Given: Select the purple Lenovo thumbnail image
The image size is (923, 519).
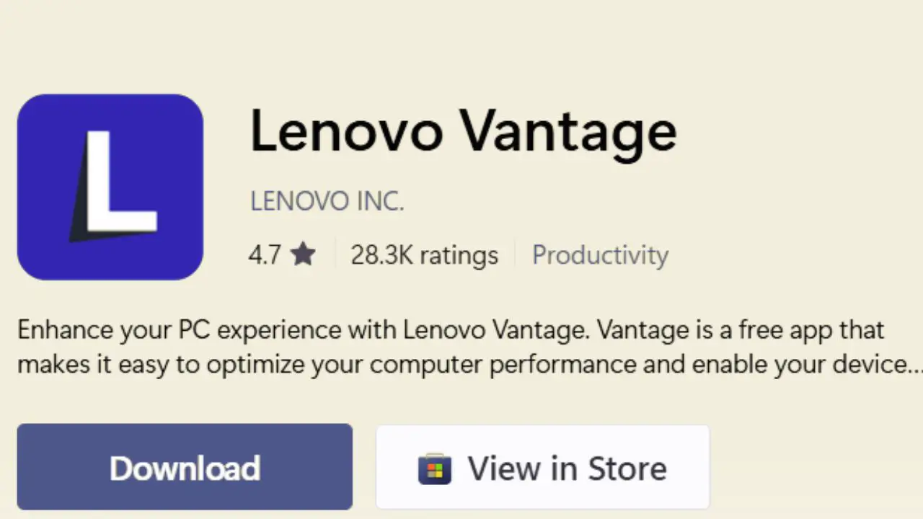Looking at the screenshot, I should point(110,186).
